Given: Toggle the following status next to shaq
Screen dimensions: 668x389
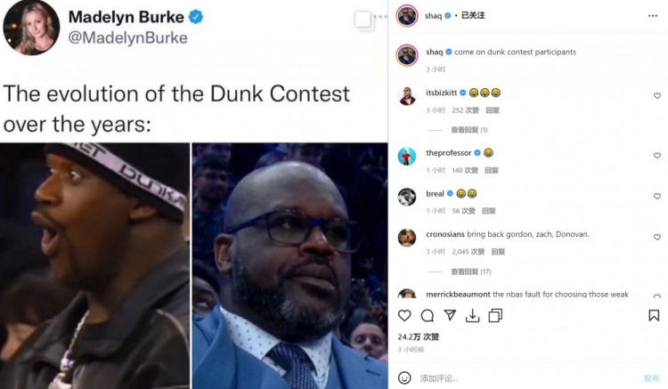Looking at the screenshot, I should pos(473,15).
